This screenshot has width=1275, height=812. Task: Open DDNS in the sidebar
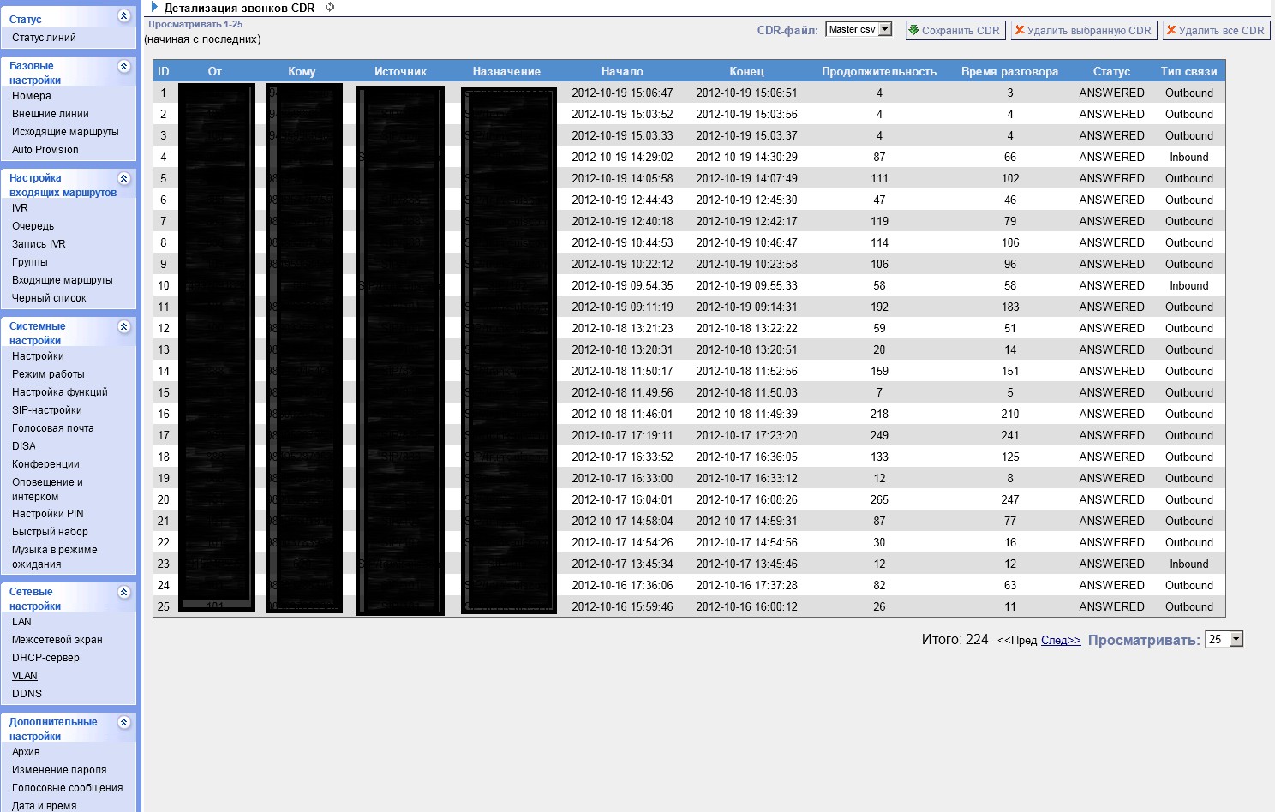pos(27,694)
